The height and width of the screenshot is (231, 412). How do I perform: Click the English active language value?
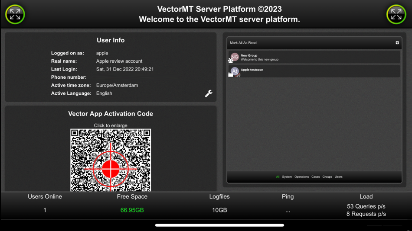click(104, 93)
